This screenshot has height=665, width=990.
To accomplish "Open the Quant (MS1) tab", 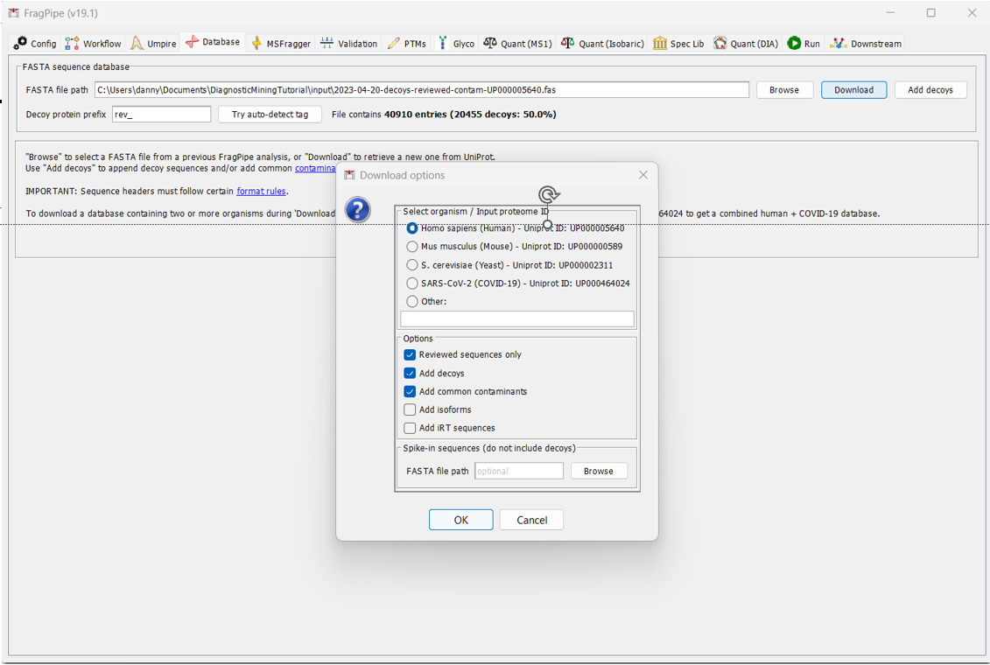I will 517,44.
